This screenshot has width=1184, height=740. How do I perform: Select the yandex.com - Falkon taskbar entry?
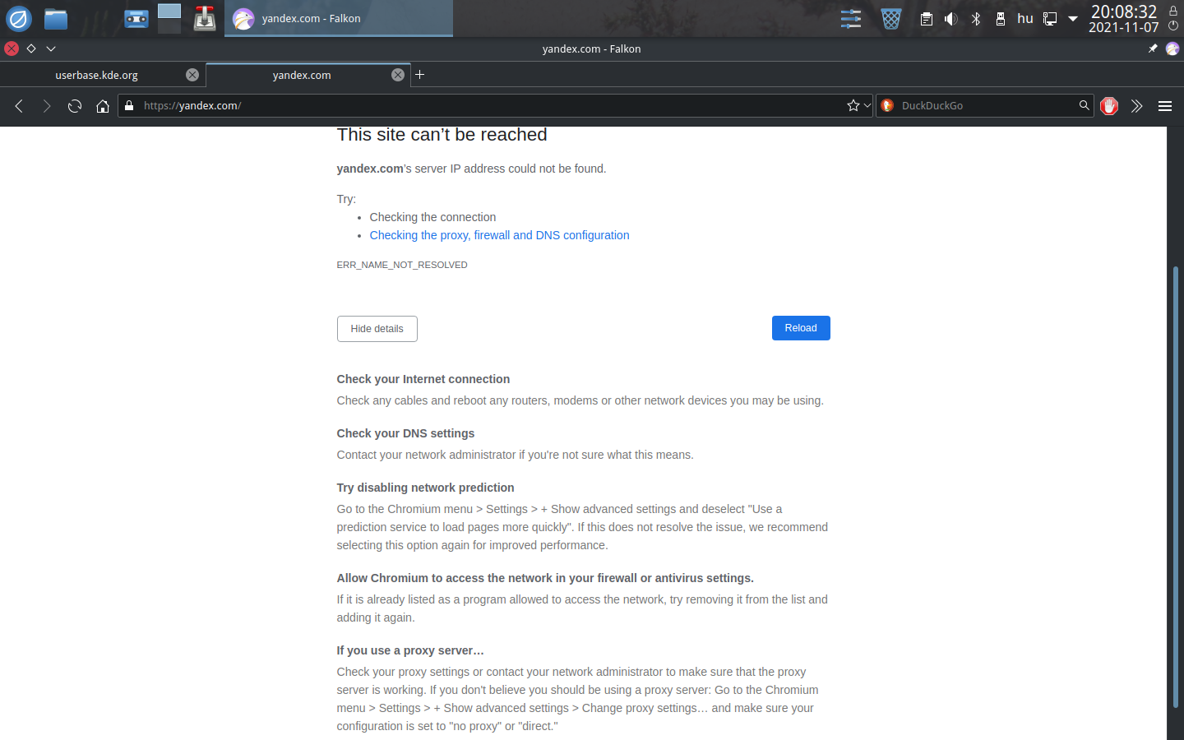[339, 18]
